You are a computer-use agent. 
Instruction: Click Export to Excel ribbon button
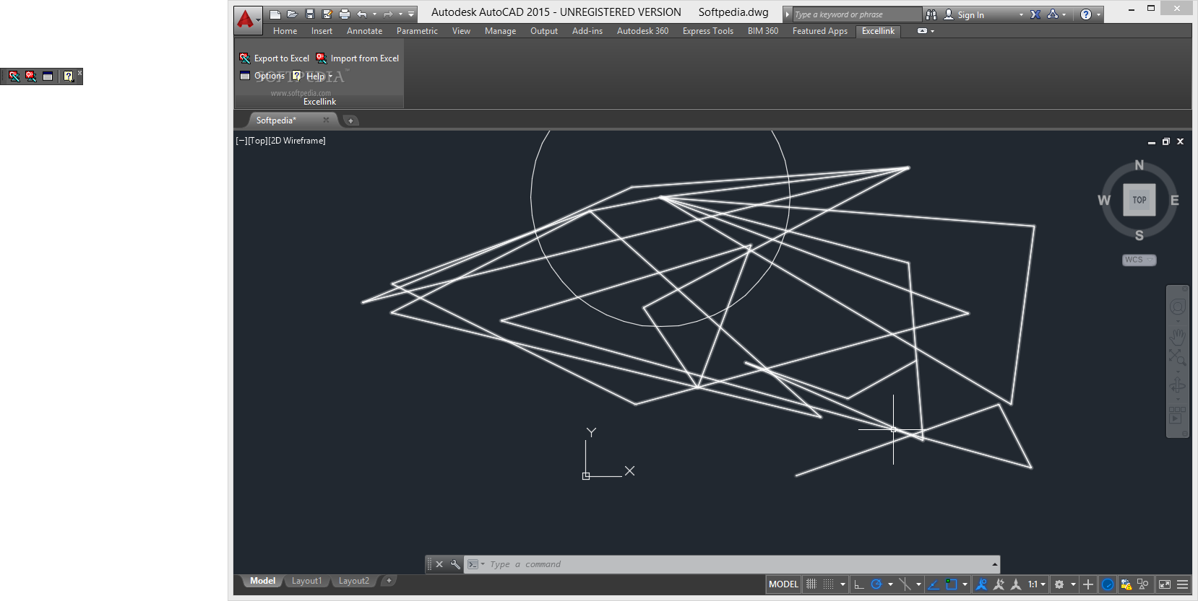275,58
